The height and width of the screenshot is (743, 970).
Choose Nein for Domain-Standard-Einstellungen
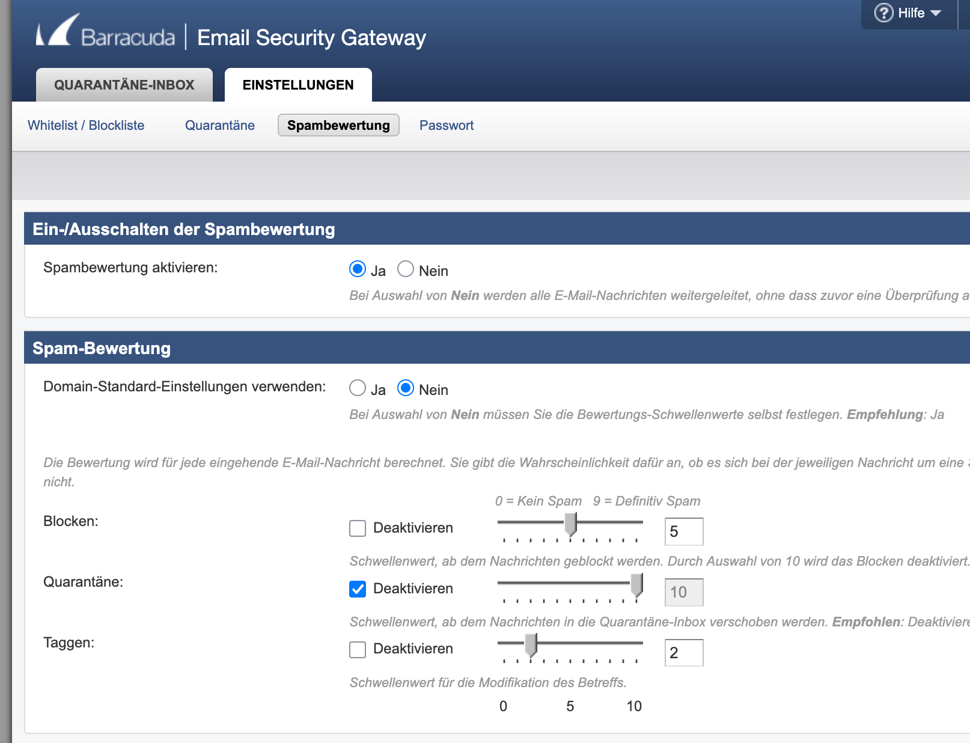pos(406,388)
